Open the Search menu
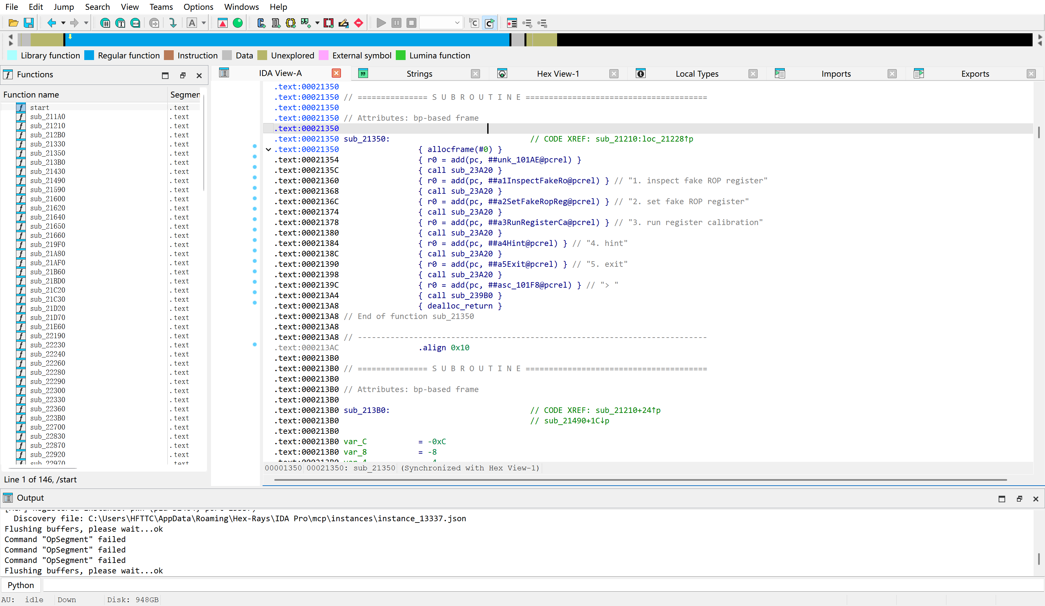This screenshot has height=606, width=1045. tap(97, 7)
